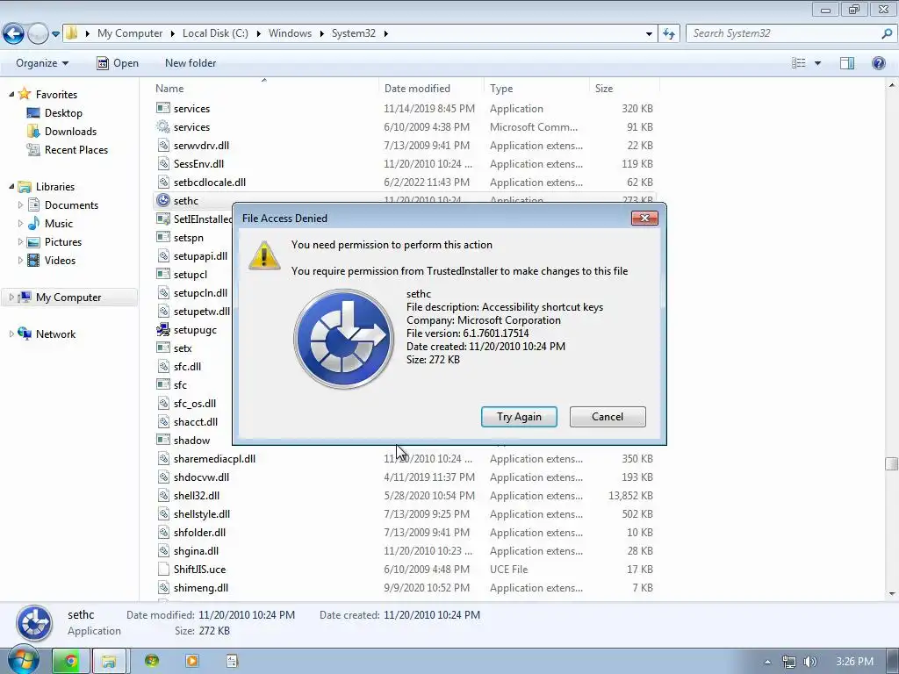Select the services gear icon file
The image size is (899, 674).
pos(163,126)
